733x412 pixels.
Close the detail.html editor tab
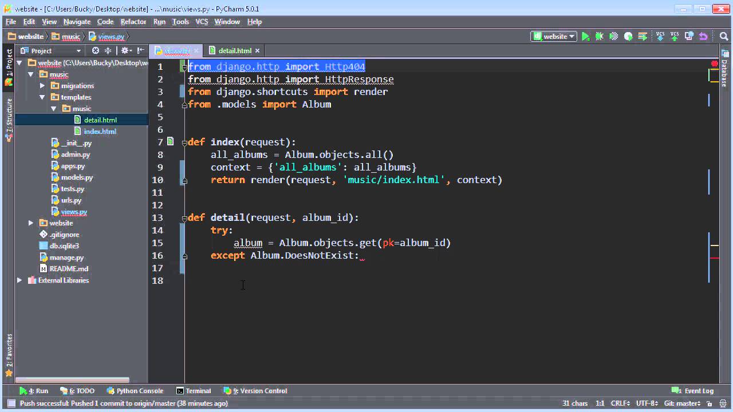point(257,51)
